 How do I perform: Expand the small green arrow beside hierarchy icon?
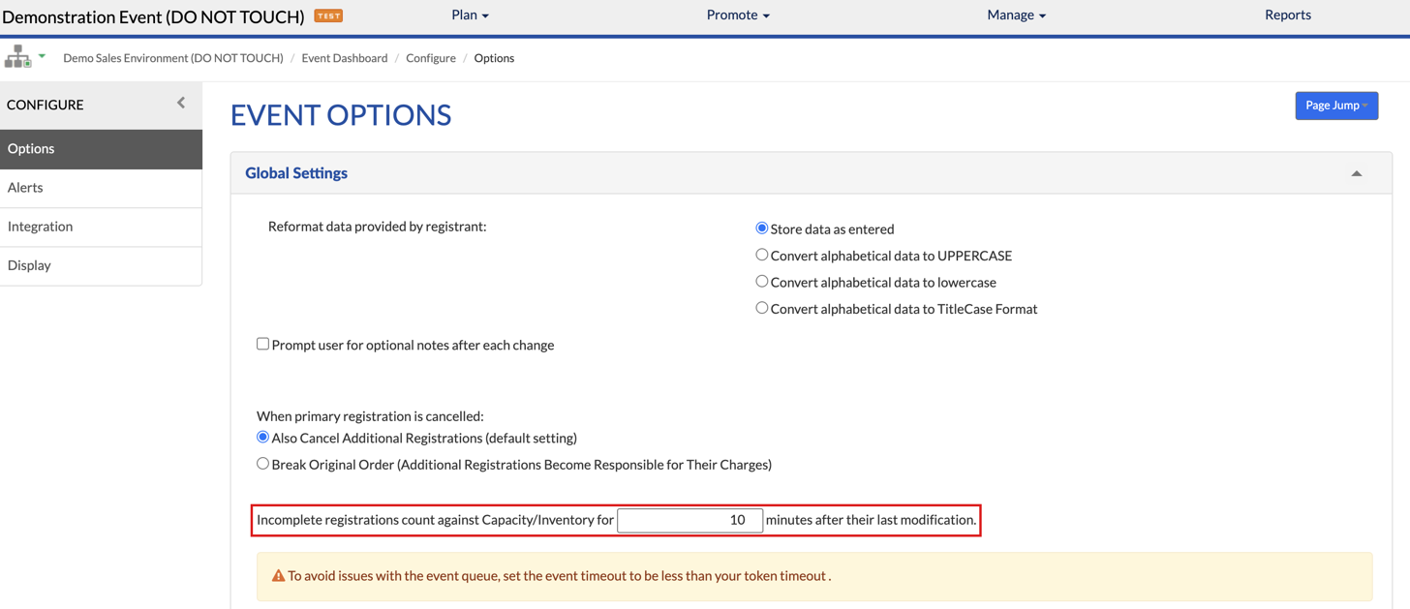tap(42, 56)
